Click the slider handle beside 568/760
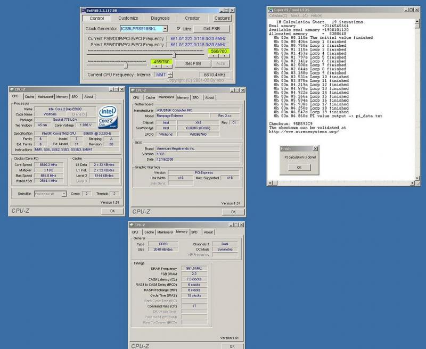426x349 pixels. coord(174,55)
